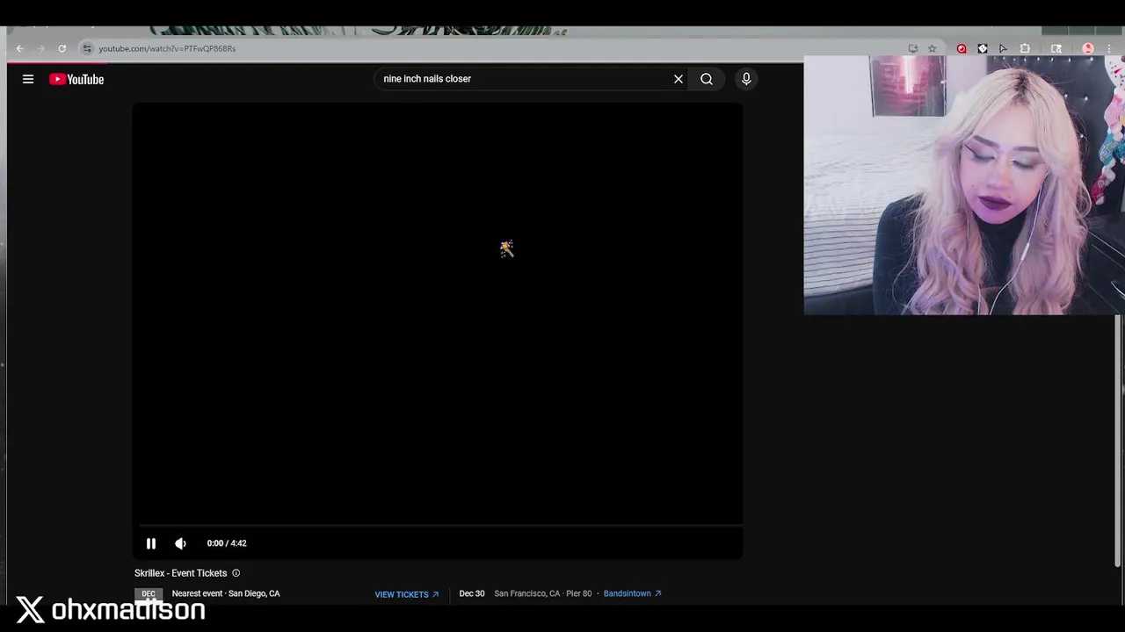Bookmark this page with the star

click(x=933, y=48)
